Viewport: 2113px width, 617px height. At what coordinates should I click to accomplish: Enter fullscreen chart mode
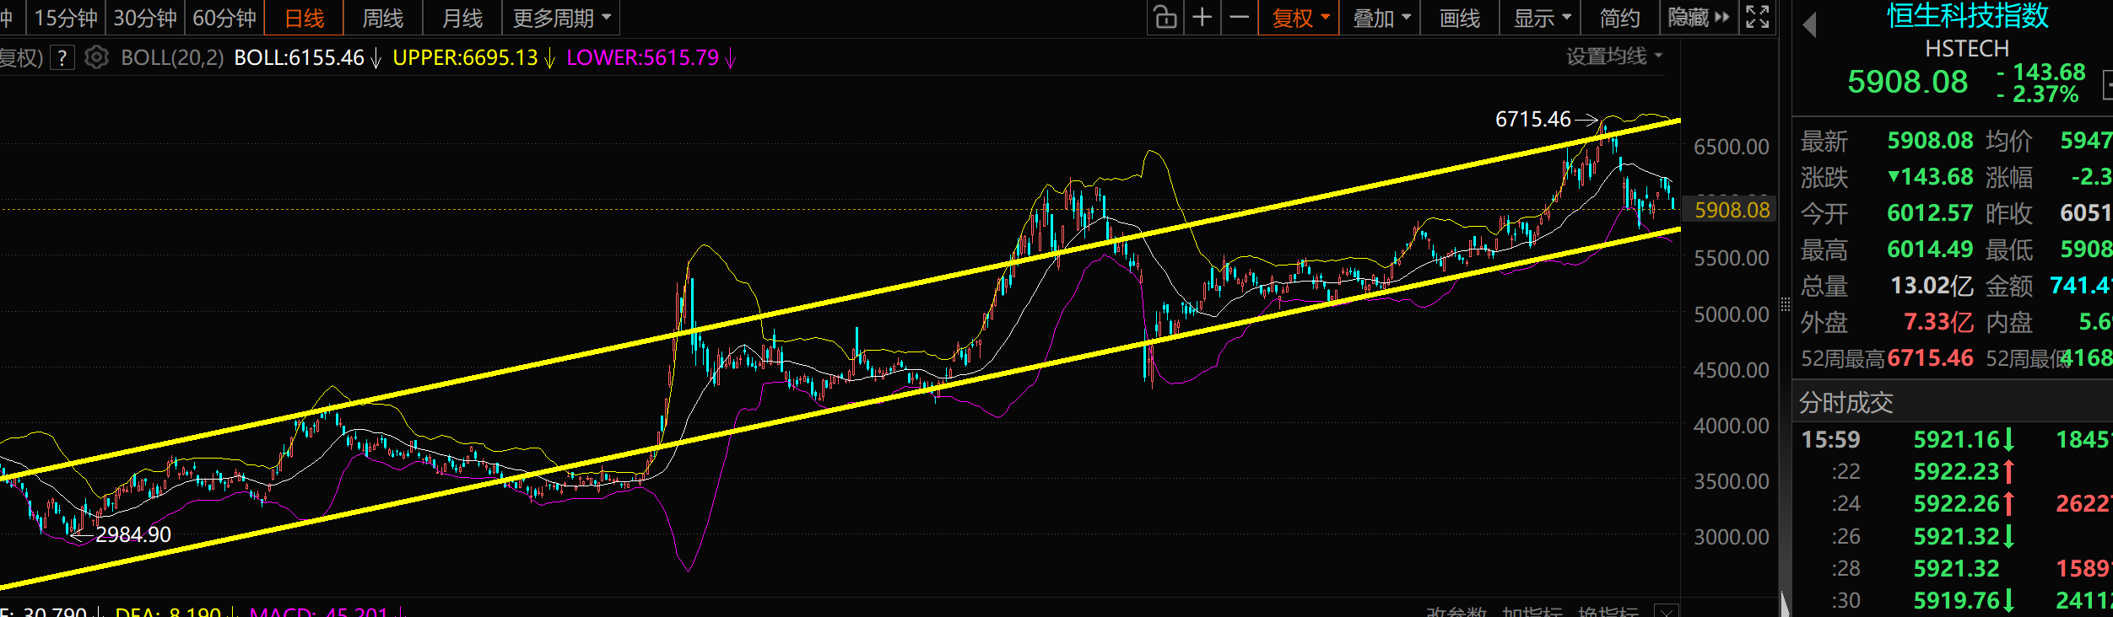(1757, 18)
